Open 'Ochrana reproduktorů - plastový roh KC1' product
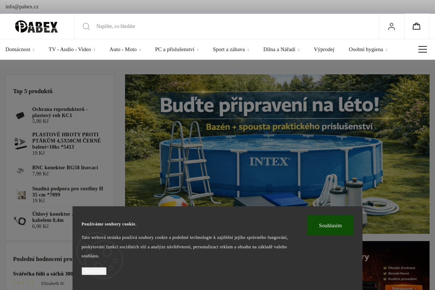Screen dimensions: 435x290 click(x=60, y=112)
